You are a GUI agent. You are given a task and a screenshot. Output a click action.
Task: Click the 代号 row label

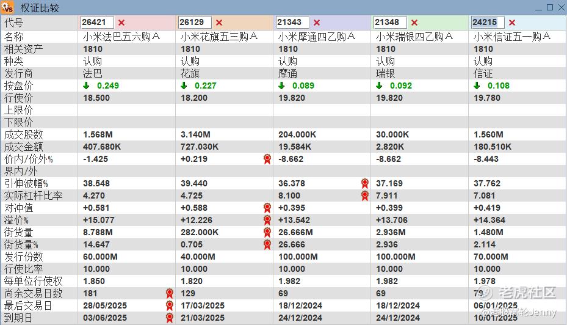coord(14,23)
